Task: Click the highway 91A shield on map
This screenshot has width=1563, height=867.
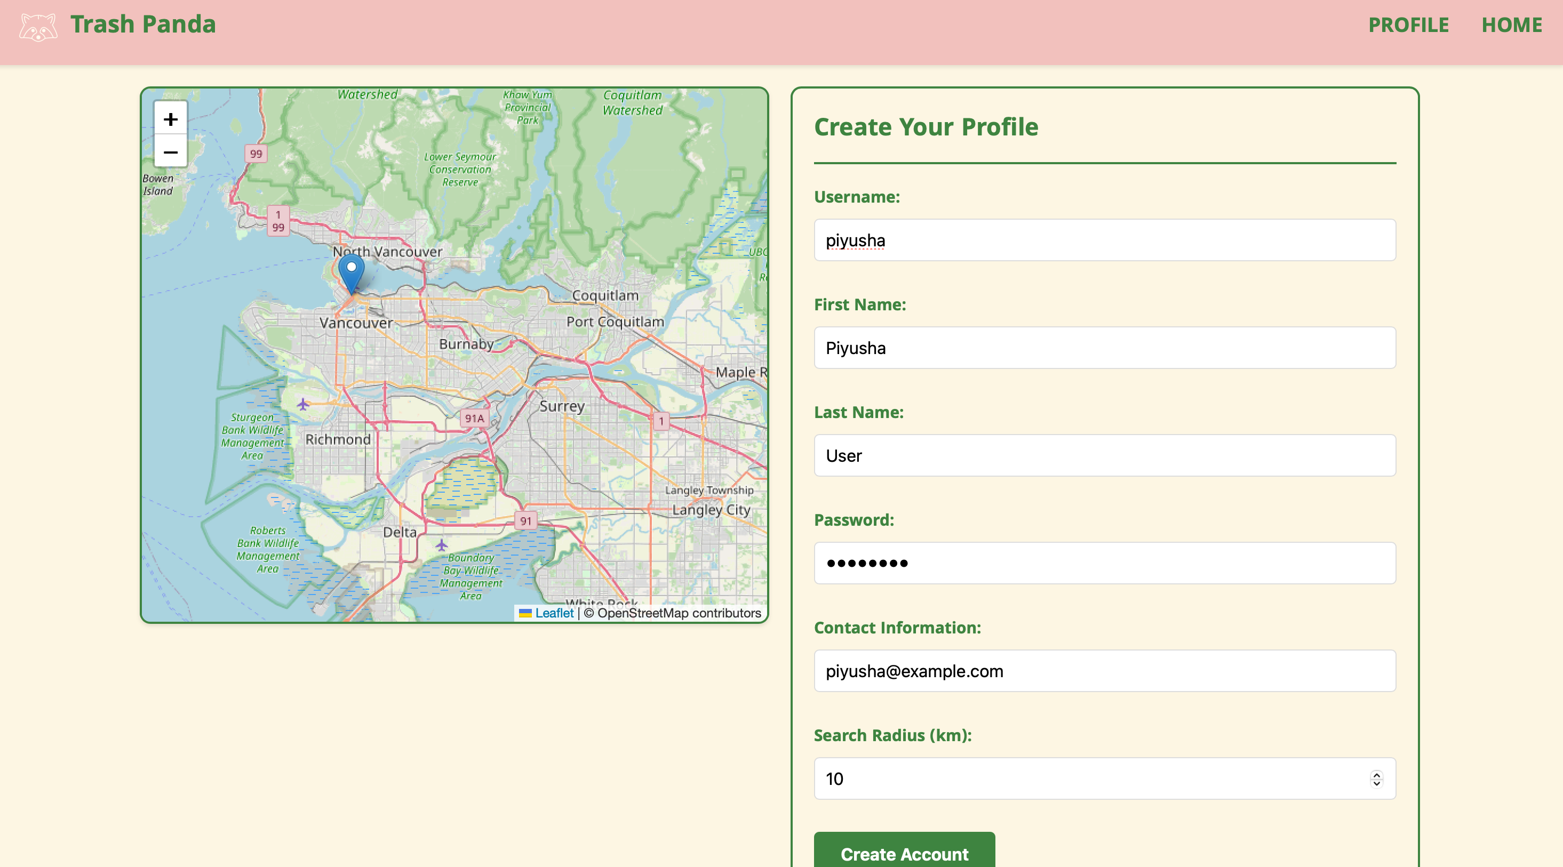Action: click(x=474, y=419)
